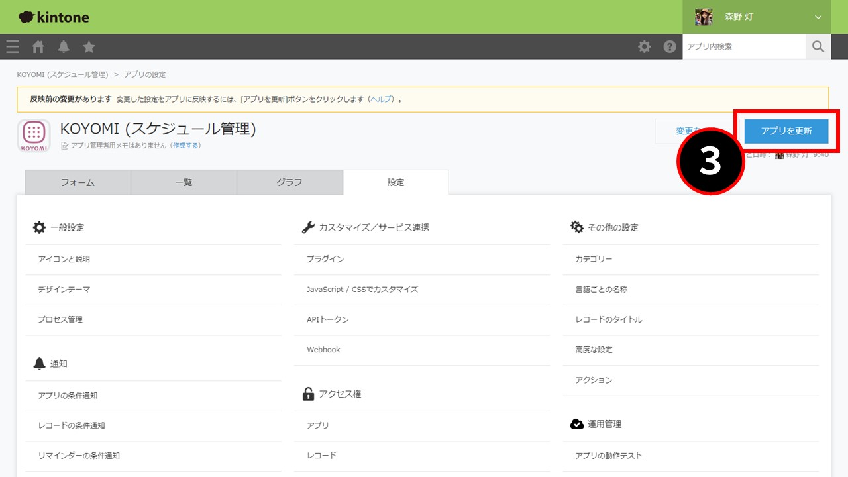Type in the アプリ内検索 search field
848x477 pixels.
[743, 46]
